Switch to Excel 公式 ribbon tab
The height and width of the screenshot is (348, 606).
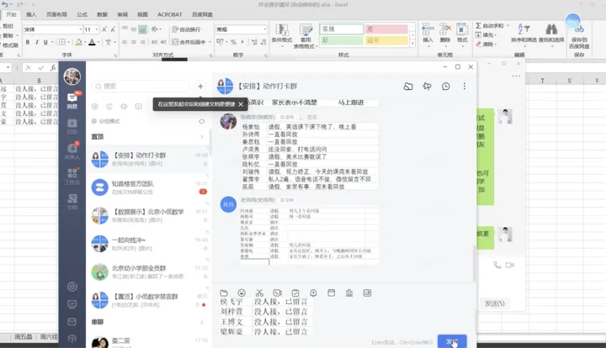[82, 14]
